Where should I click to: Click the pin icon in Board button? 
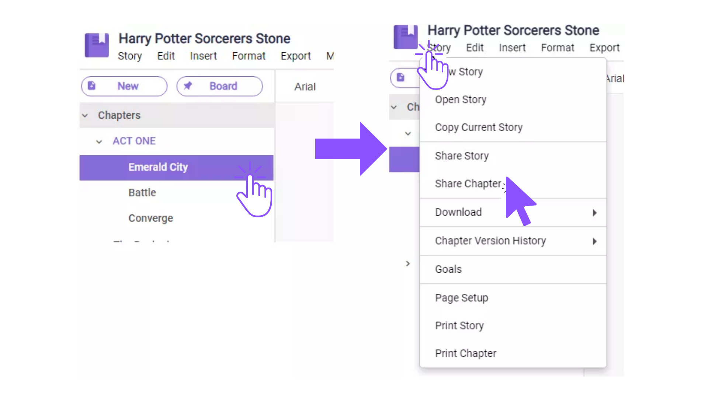coord(188,86)
